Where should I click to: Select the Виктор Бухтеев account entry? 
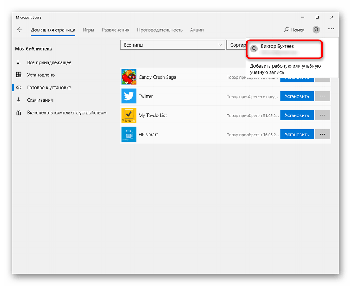tap(284, 49)
